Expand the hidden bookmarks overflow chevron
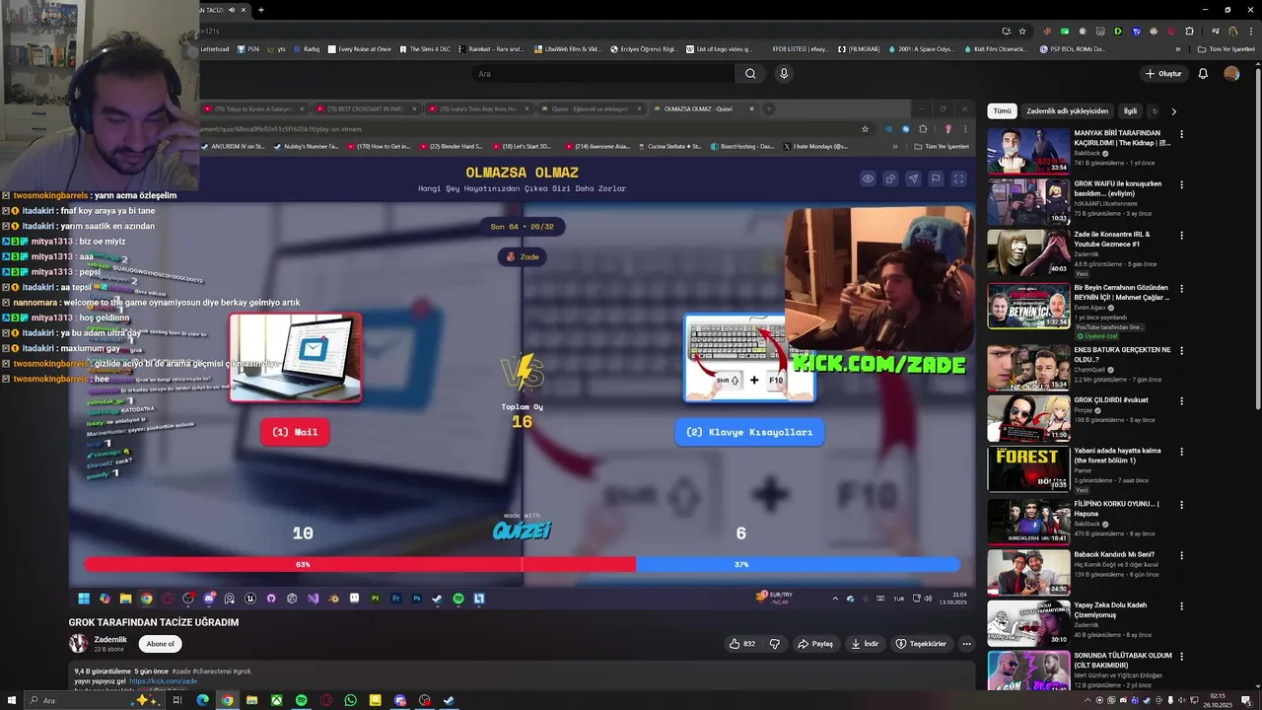 pyautogui.click(x=1177, y=48)
